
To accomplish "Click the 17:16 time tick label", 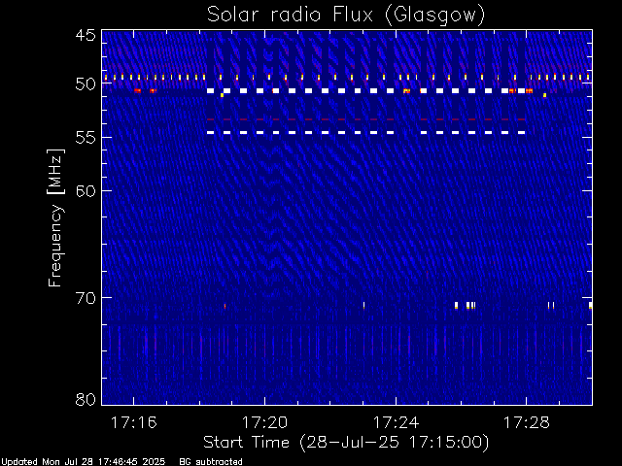I will point(134,422).
